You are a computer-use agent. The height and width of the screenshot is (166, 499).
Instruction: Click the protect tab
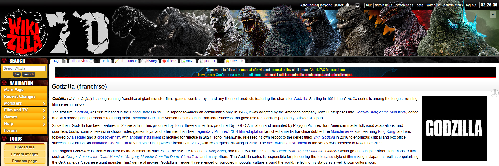pos(208,61)
